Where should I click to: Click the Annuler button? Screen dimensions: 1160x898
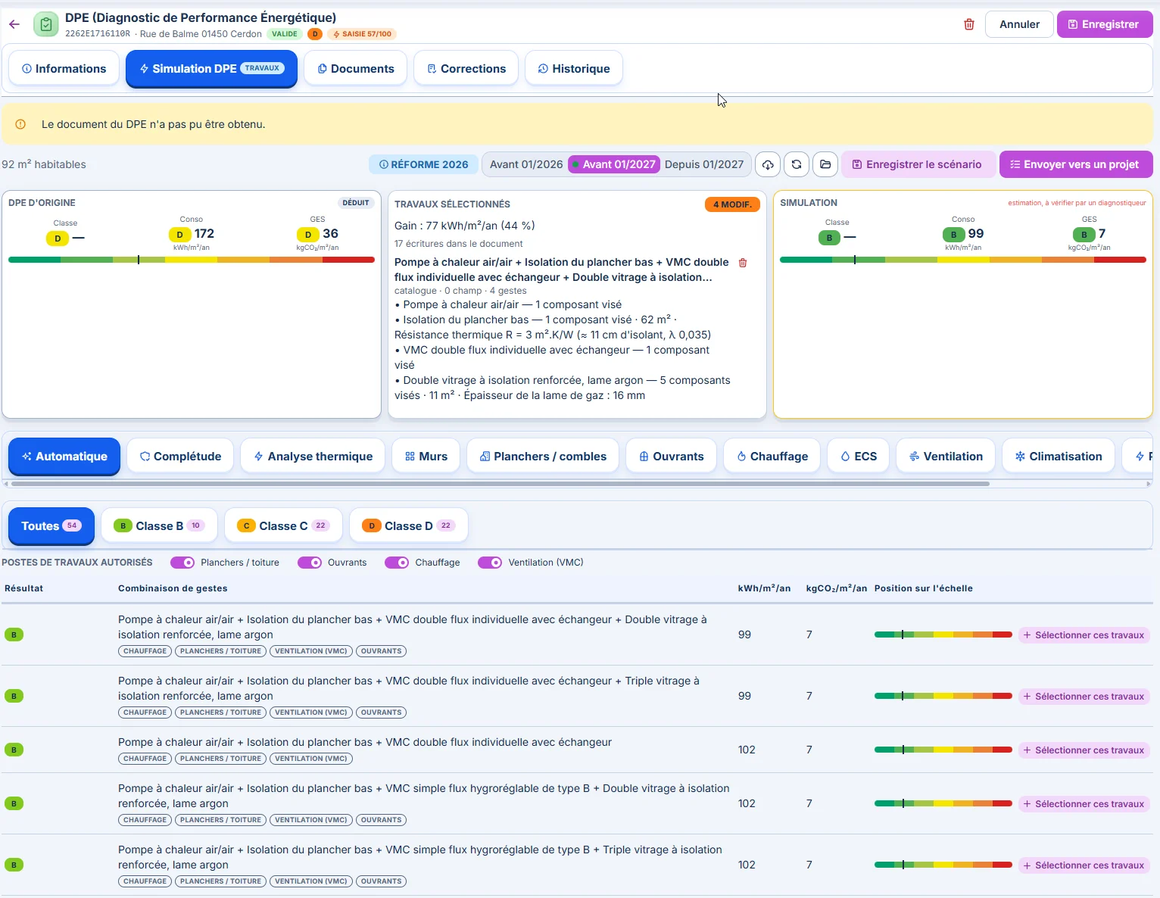[1019, 24]
